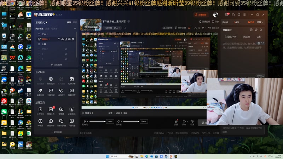Open 房管助手 room manager tool
283x159 pixels.
tap(51, 122)
